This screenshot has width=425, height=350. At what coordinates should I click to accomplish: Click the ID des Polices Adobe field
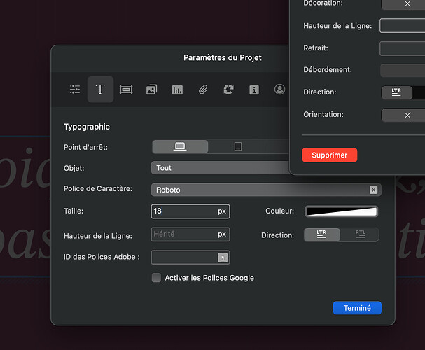tap(190, 258)
